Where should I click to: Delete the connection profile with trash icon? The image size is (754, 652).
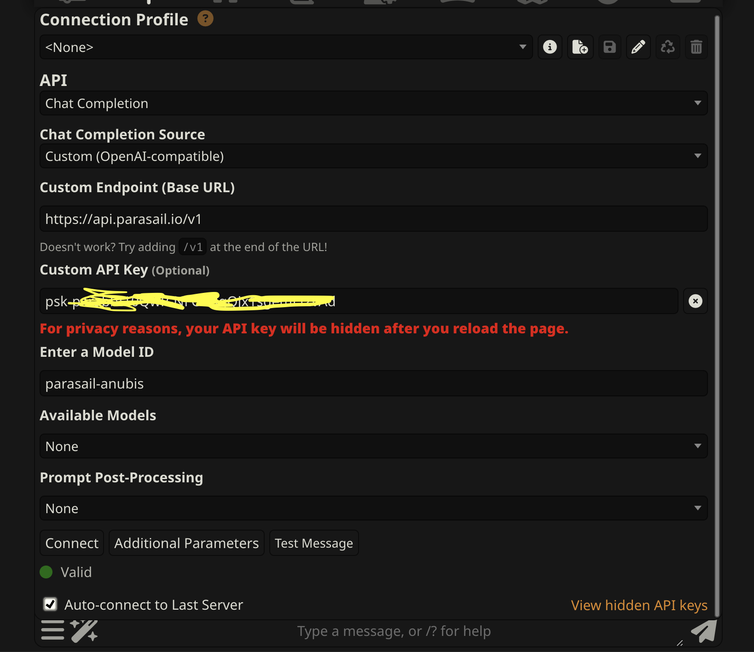click(696, 47)
